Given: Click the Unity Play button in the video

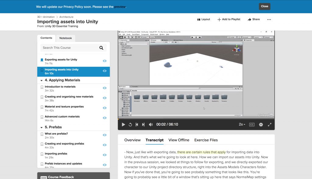Looking at the screenshot, I should point(192,37).
